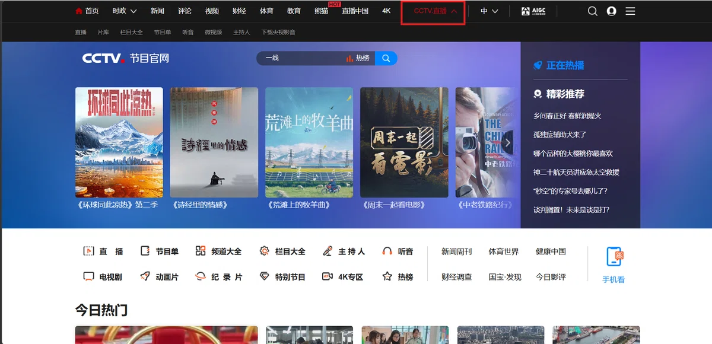Open the 诗经里的情感 poster
Viewport: 712px width, 344px height.
coord(214,142)
